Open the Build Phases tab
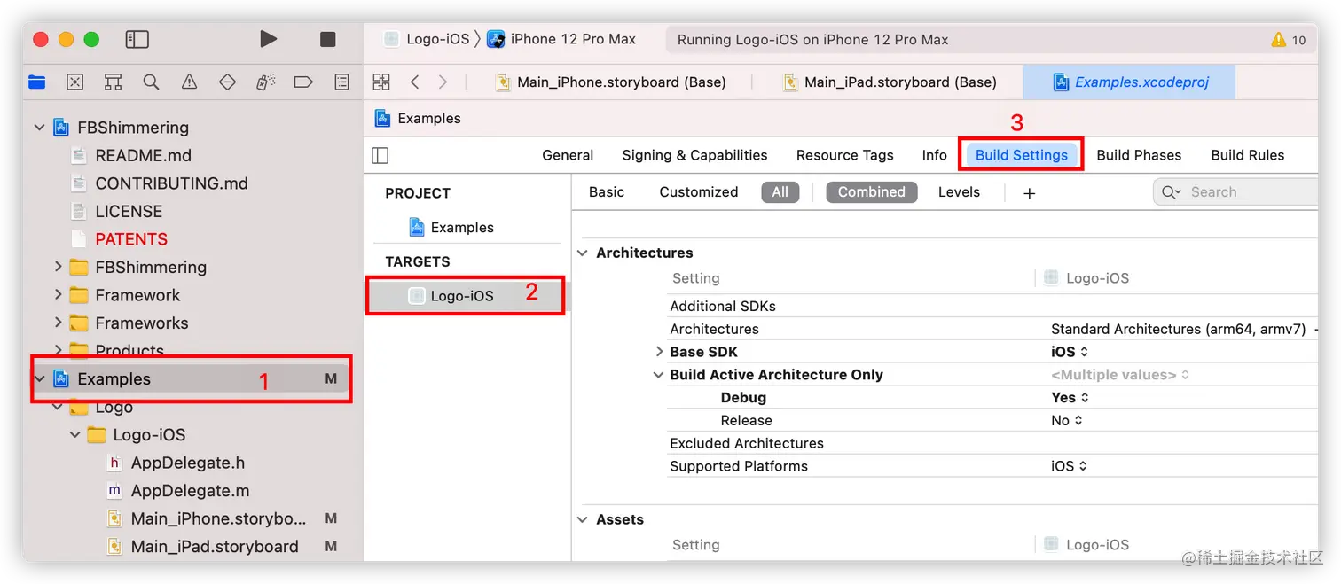 pyautogui.click(x=1139, y=155)
